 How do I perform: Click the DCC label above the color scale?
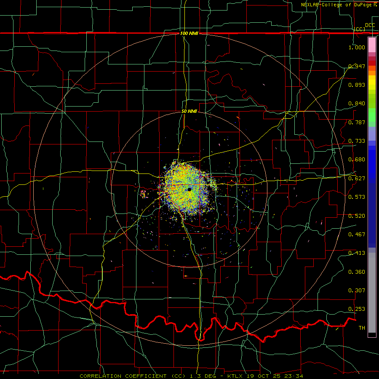tap(370, 25)
